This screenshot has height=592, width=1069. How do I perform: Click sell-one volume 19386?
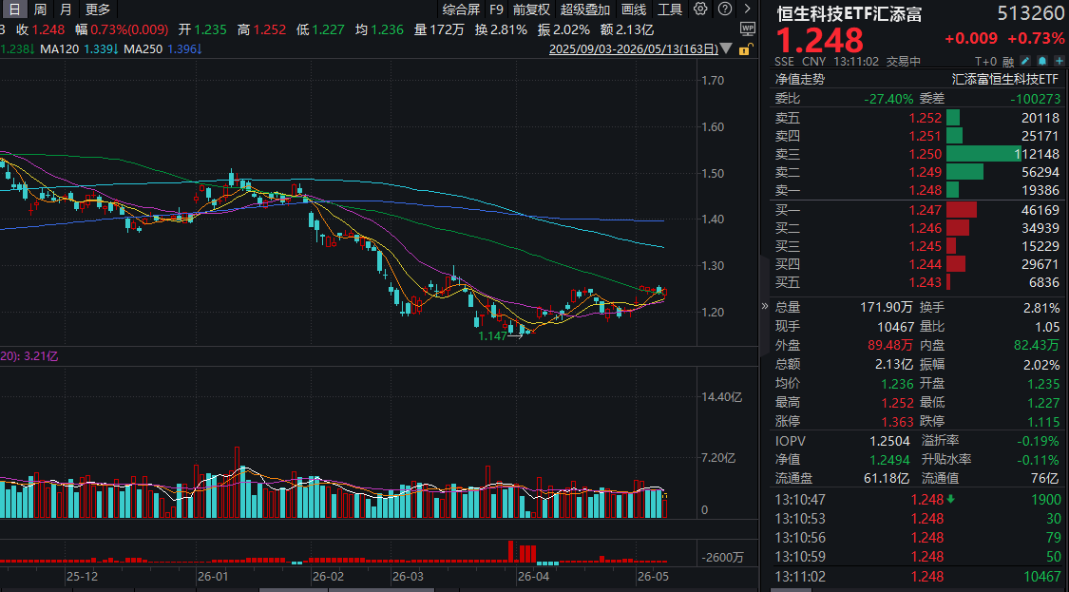pyautogui.click(x=1040, y=190)
